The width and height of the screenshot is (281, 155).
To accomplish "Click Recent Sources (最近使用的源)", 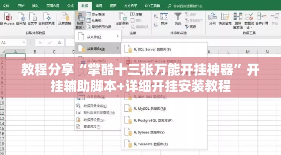I will [99, 27].
